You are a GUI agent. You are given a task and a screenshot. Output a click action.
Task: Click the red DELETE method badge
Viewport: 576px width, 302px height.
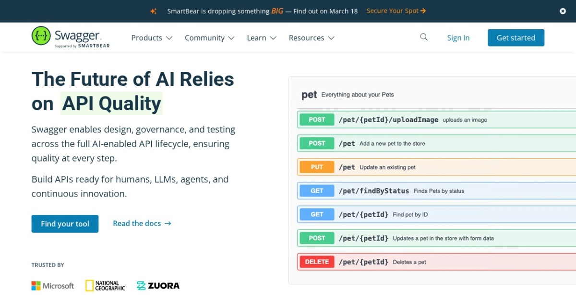point(317,262)
